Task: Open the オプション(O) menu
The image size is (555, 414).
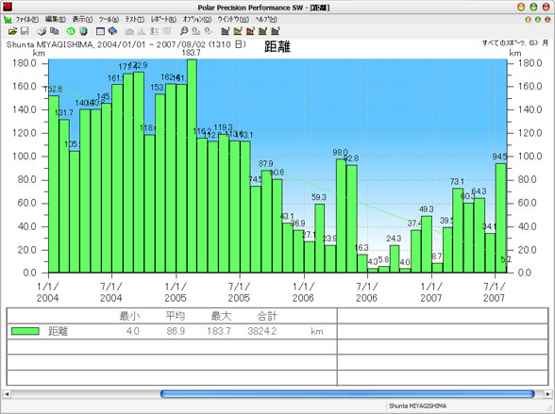Action: coord(197,20)
